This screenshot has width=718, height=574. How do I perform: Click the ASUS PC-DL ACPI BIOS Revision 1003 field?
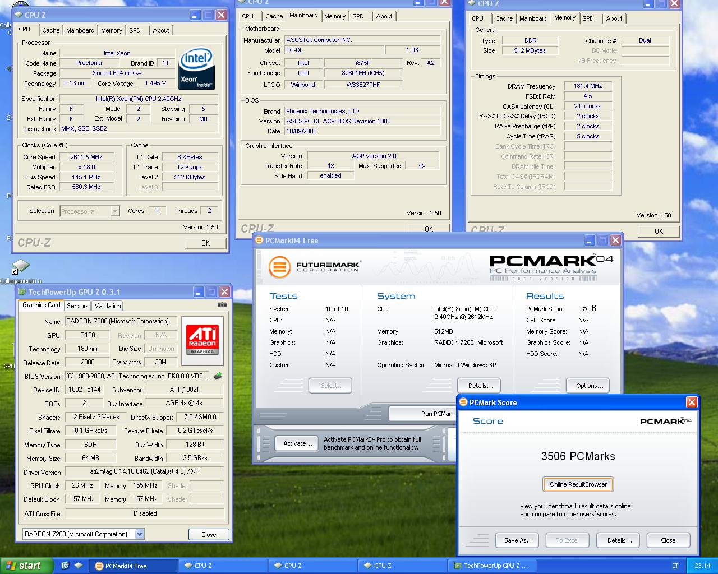pyautogui.click(x=362, y=121)
